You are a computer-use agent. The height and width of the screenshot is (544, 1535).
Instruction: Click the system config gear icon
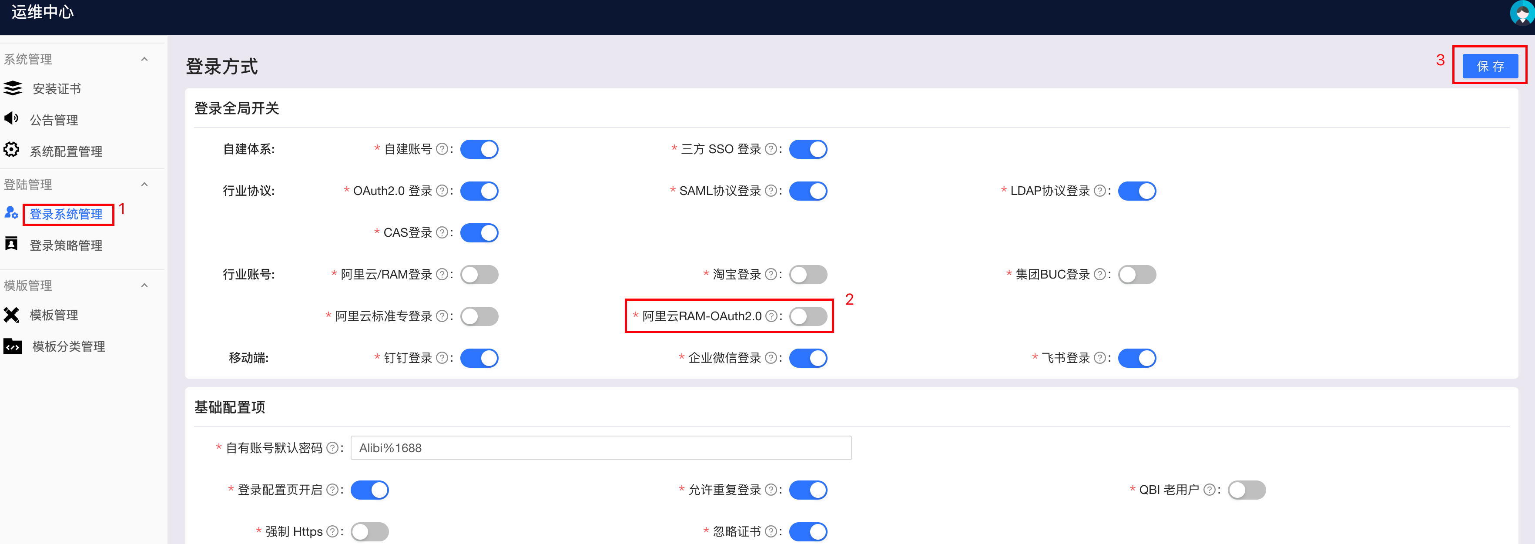pyautogui.click(x=11, y=150)
